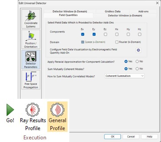
Task: Click the 'Execution' group label
Action: (x=35, y=137)
